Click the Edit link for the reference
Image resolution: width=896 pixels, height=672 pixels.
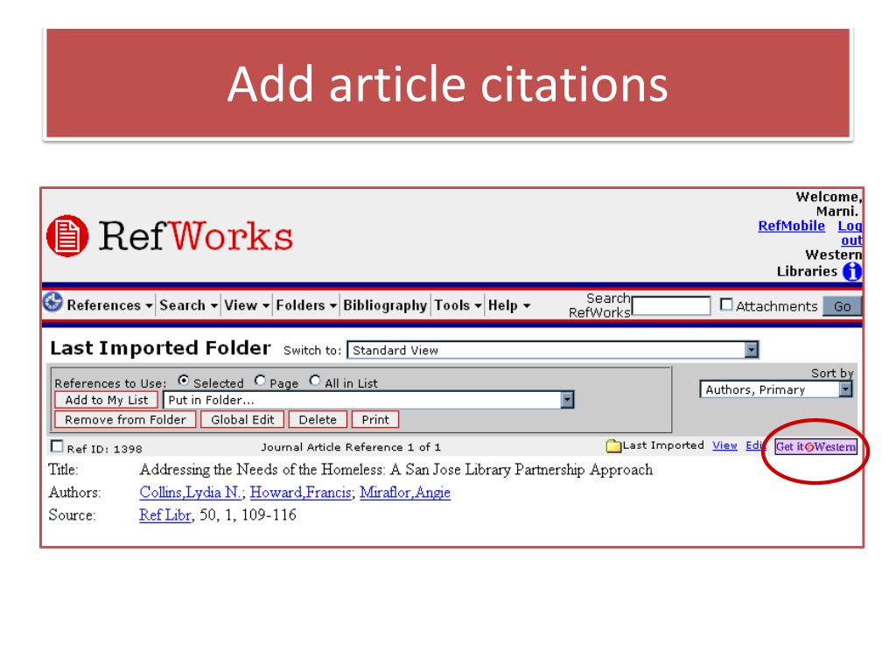[755, 445]
